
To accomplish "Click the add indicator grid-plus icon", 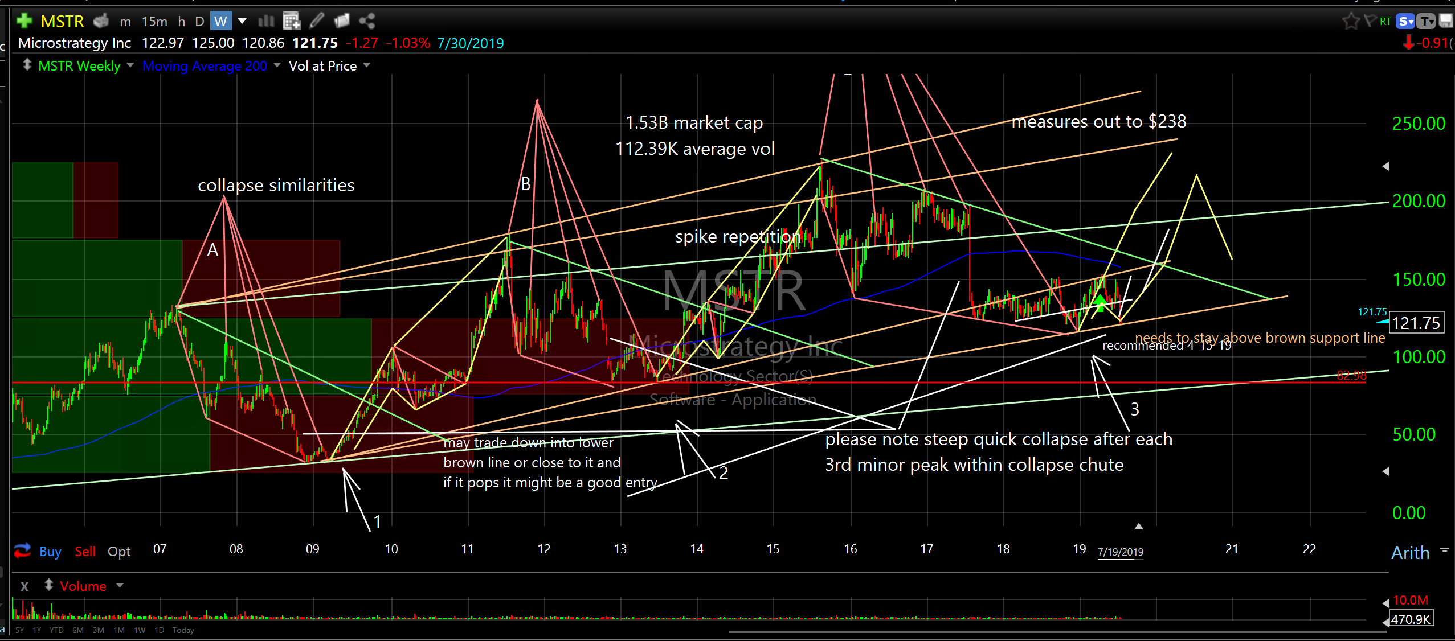I will [x=291, y=21].
